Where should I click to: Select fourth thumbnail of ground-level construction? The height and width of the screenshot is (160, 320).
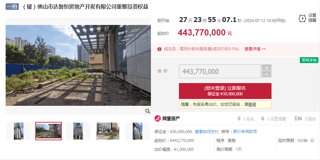coord(108,131)
